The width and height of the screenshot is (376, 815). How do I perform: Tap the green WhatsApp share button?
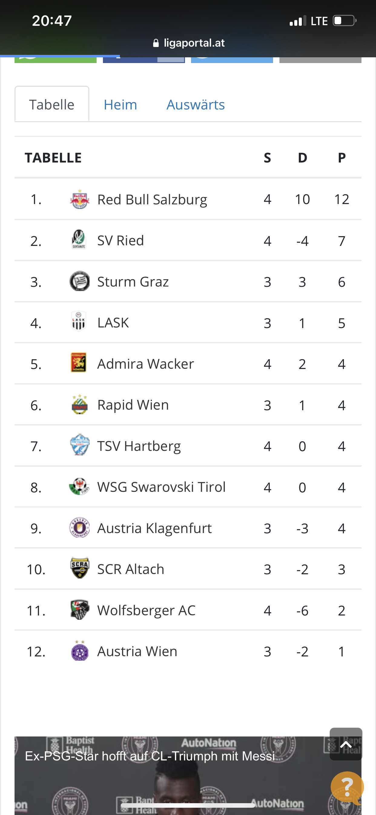click(56, 60)
